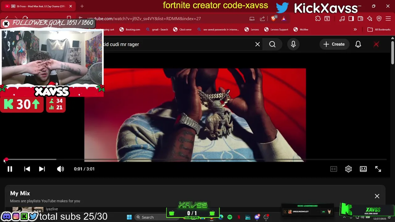395x222 pixels.
Task: Open Brave Rewards triangle icon
Action: [284, 18]
